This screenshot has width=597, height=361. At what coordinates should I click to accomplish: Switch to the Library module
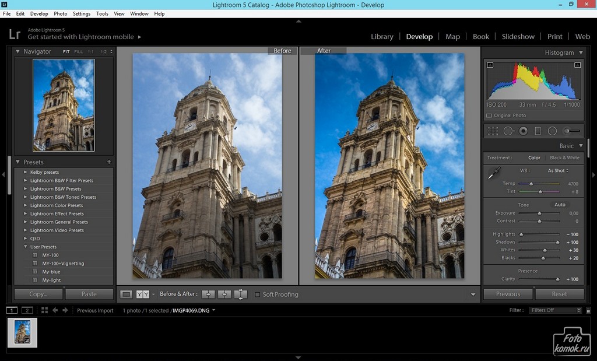pos(382,37)
